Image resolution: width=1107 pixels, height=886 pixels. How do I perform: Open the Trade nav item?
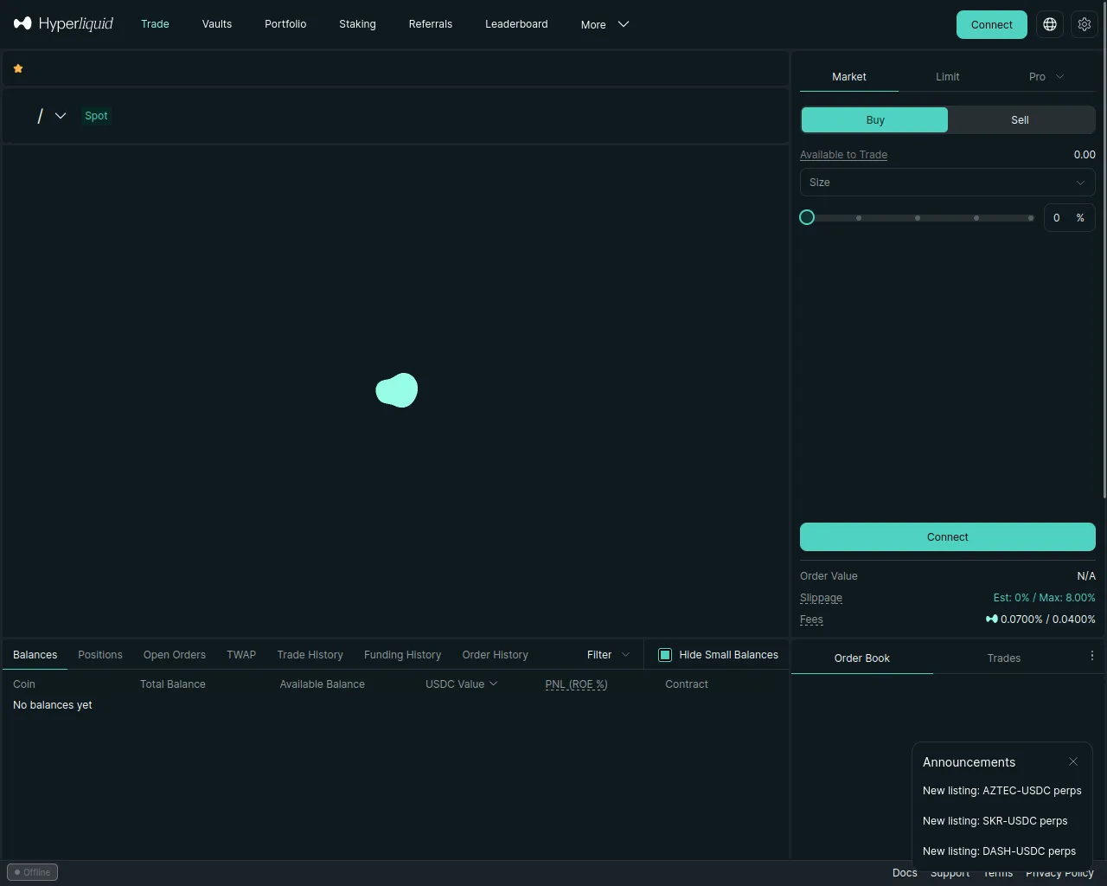tap(155, 24)
